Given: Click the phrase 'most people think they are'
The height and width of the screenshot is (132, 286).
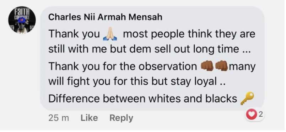Looking at the screenshot, I should [189, 35].
